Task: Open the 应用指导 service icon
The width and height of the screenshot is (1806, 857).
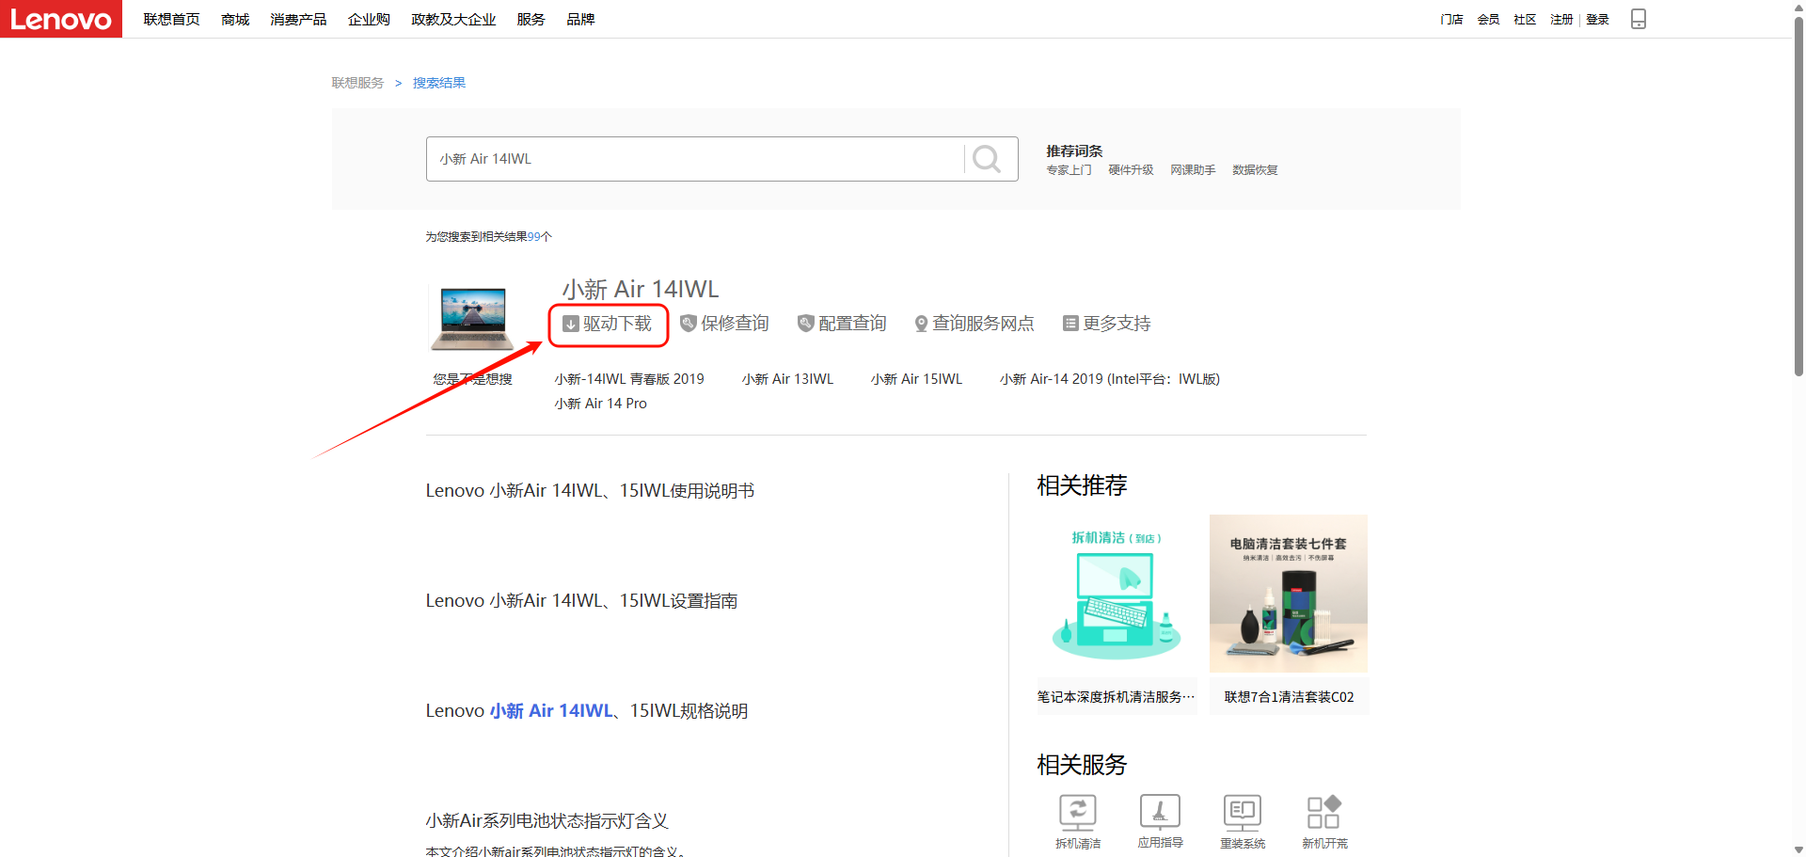Action: (x=1161, y=811)
